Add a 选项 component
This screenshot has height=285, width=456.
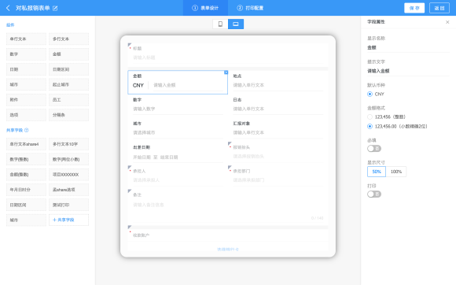(x=26, y=115)
